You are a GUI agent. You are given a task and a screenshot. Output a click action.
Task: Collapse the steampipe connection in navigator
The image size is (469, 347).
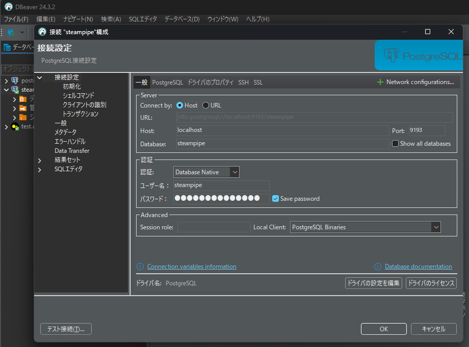[x=6, y=90]
